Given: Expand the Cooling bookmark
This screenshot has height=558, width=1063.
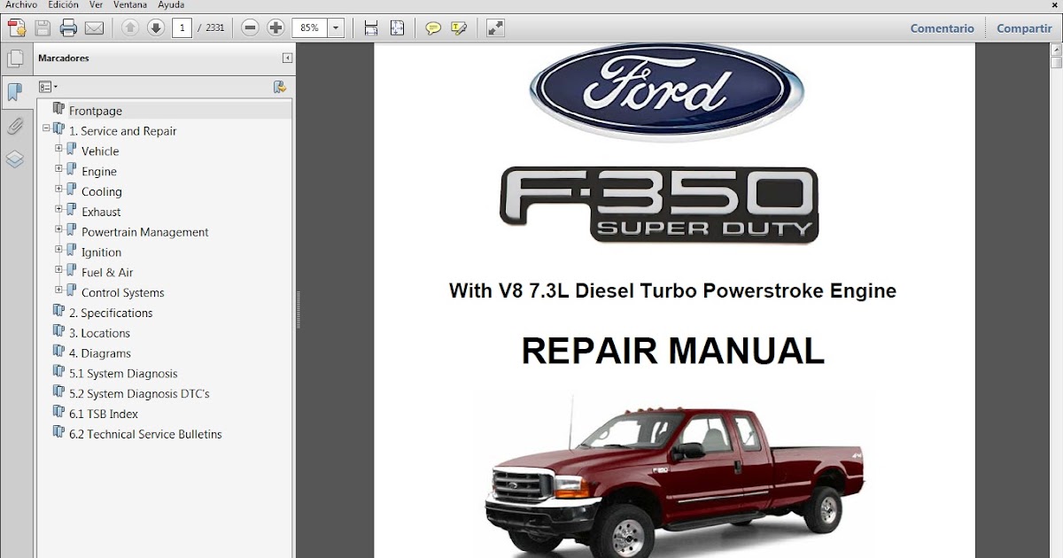Looking at the screenshot, I should click(x=58, y=190).
